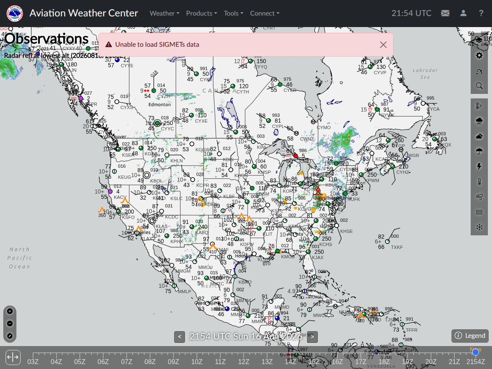This screenshot has height=369, width=492.
Task: Select the thermometer-with-sun icon
Action: (479, 106)
